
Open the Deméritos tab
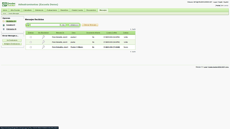point(64,10)
